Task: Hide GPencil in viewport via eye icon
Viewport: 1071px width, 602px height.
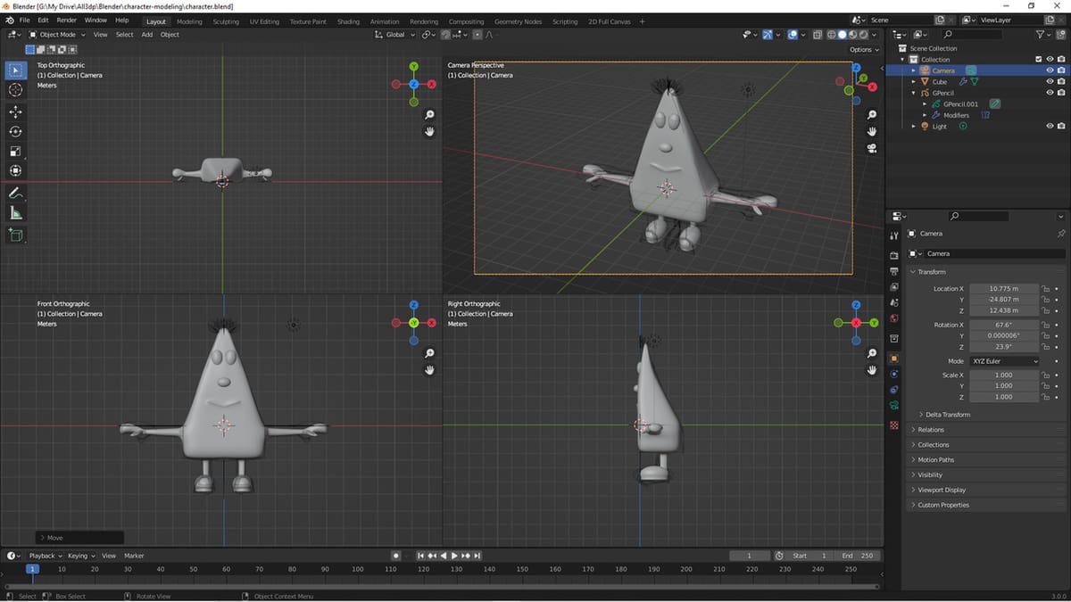Action: point(1050,93)
